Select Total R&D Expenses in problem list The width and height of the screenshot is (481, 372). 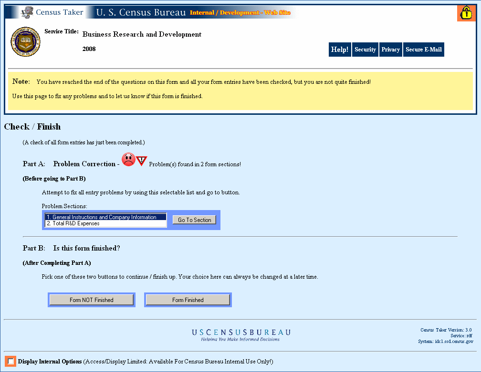point(105,223)
